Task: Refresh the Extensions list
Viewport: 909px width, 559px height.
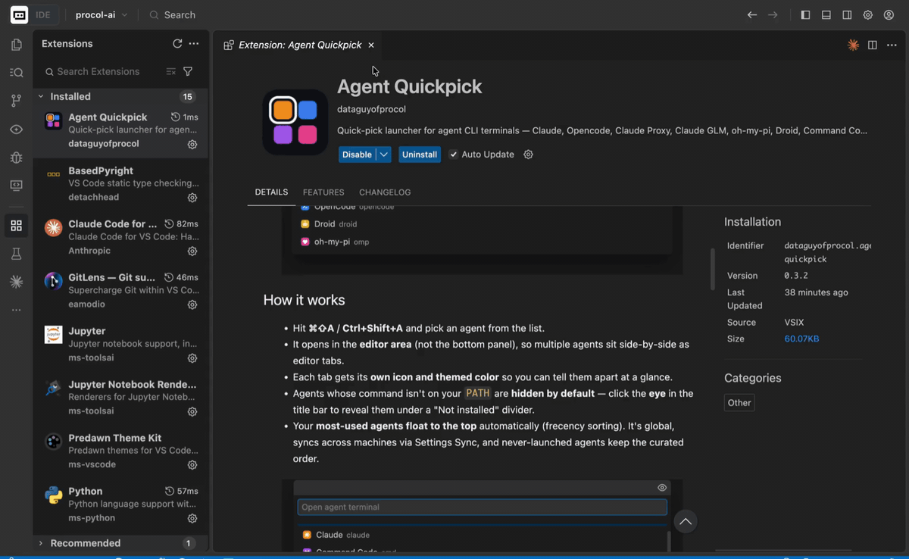Action: coord(177,44)
